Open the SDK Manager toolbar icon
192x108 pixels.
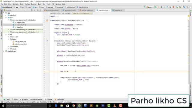[x=180, y=7]
